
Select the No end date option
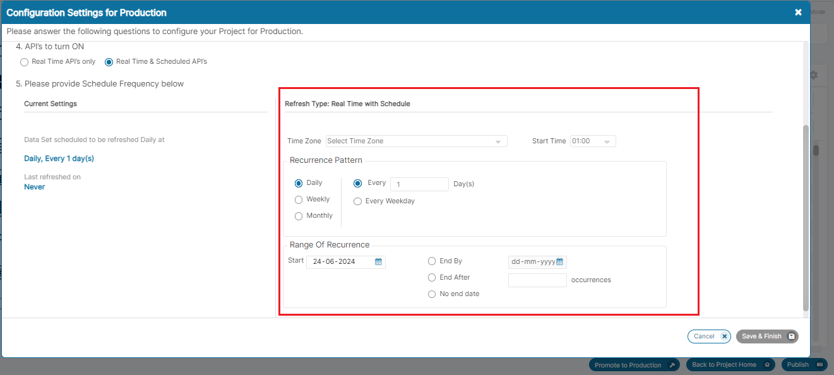[x=432, y=294]
